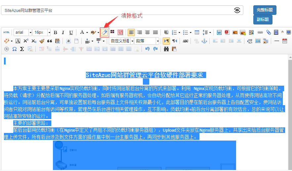Click the import Word document icon
Image resolution: width=292 pixels, height=171 pixels.
click(219, 32)
